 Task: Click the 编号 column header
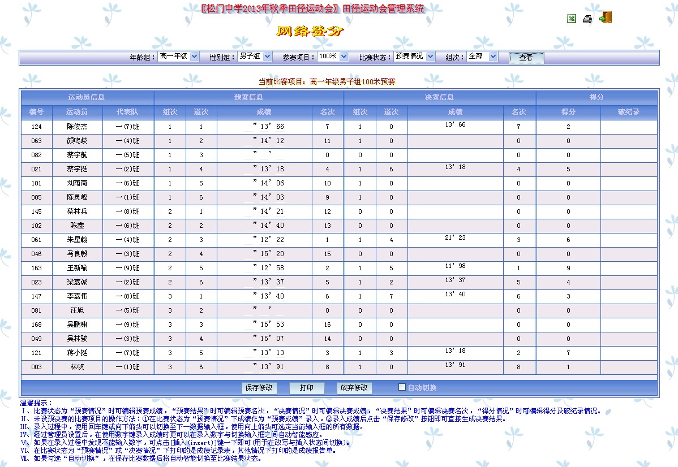[36, 112]
